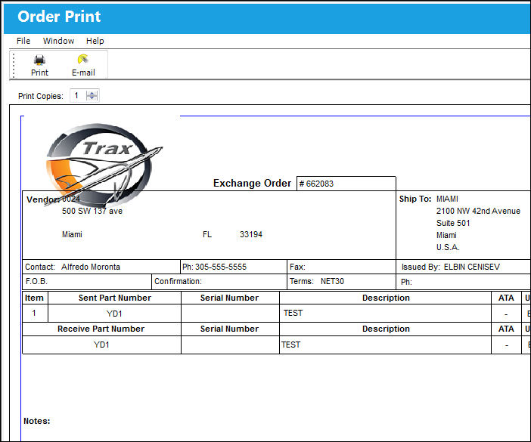Click vendor address '500 SW 137 ave'
This screenshot has width=531, height=442.
[92, 211]
